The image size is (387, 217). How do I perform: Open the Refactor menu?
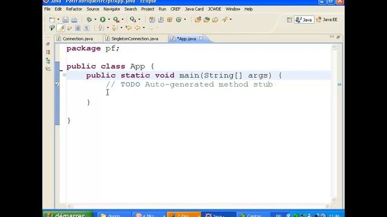click(x=74, y=9)
